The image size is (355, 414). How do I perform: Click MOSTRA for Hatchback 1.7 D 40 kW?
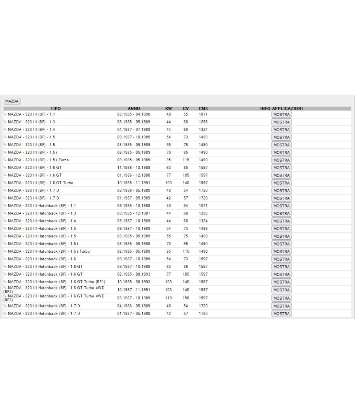(x=281, y=306)
